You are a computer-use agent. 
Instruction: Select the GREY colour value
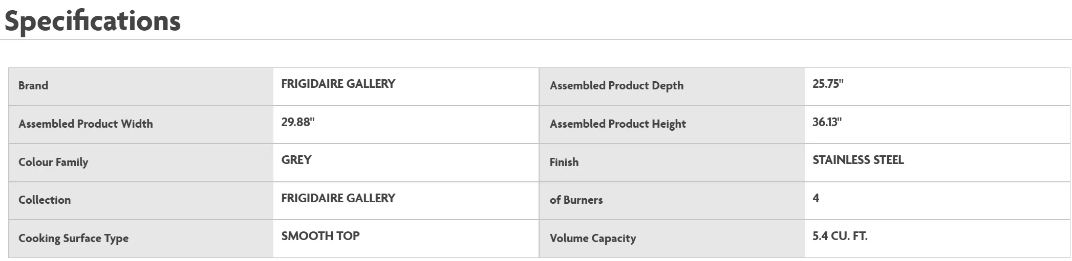click(296, 160)
